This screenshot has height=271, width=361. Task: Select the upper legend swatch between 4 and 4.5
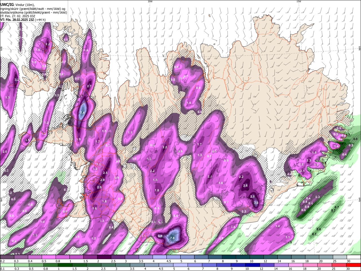point(159,257)
